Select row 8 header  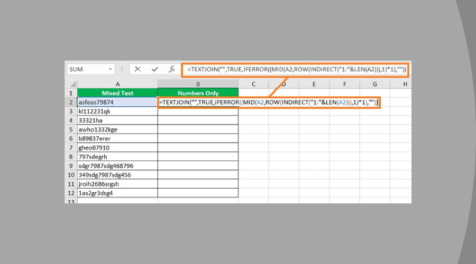[x=71, y=157]
